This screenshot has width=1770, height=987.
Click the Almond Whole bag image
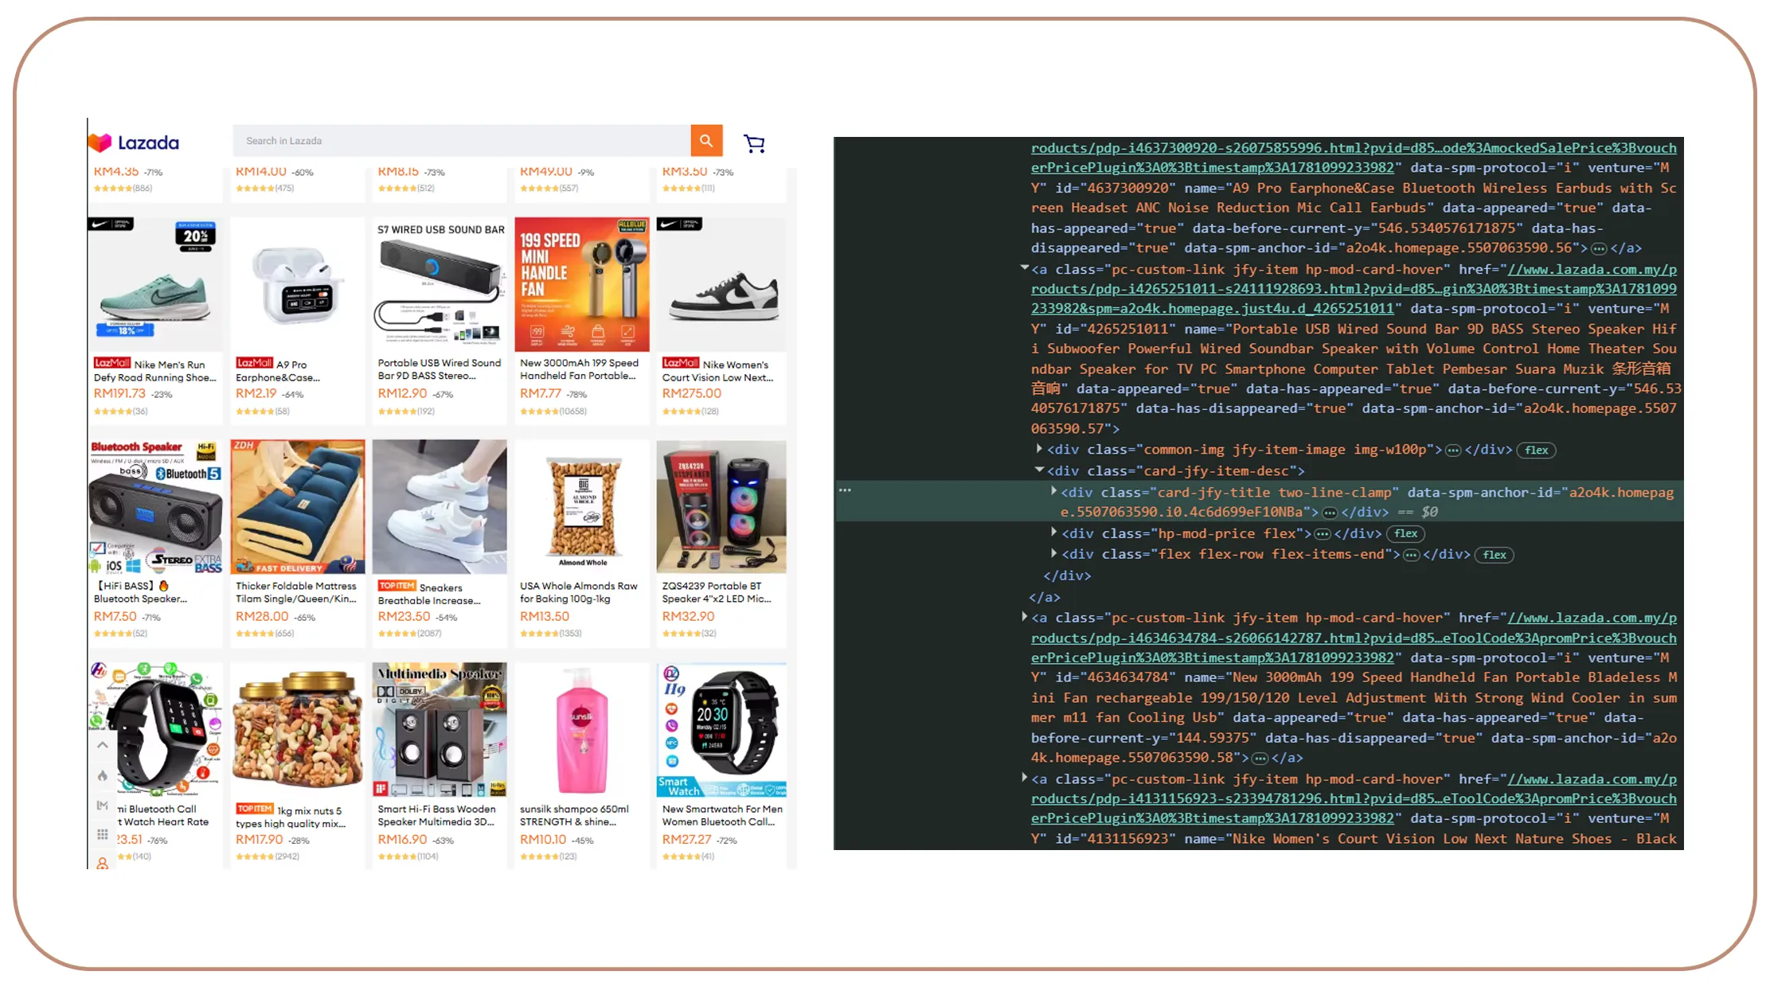click(582, 507)
